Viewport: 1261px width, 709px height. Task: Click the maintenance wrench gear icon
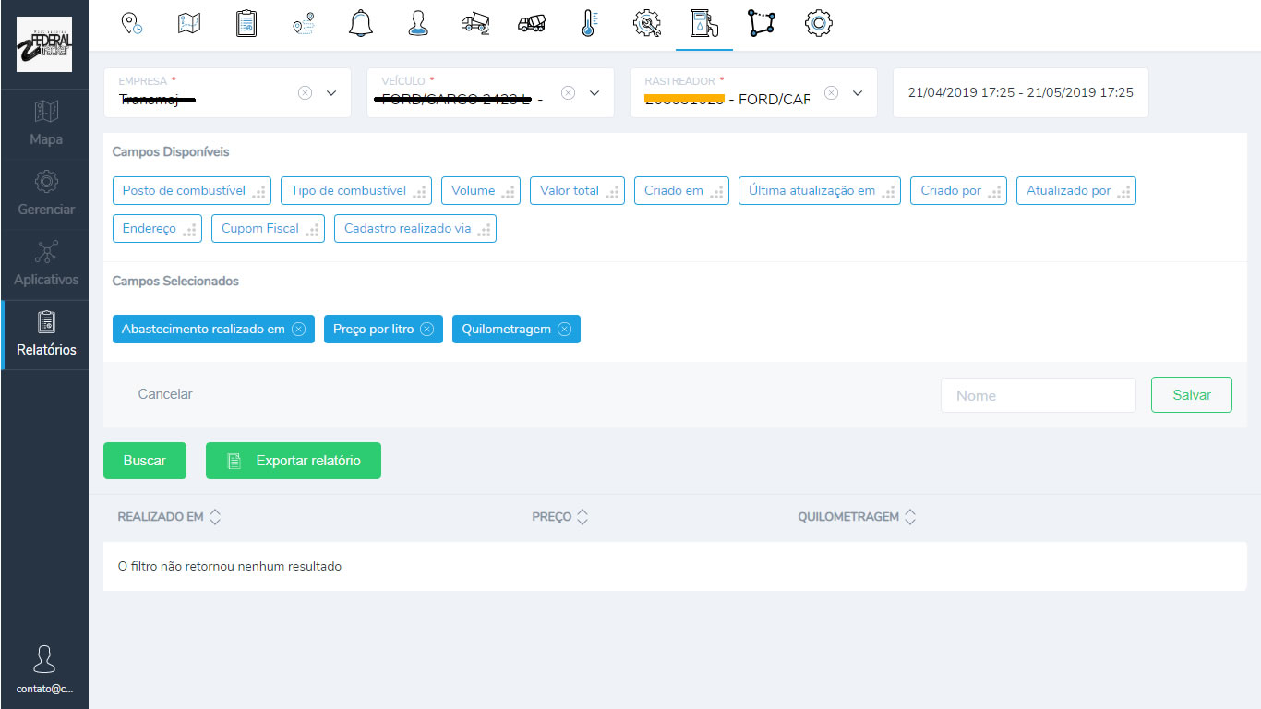pyautogui.click(x=646, y=24)
